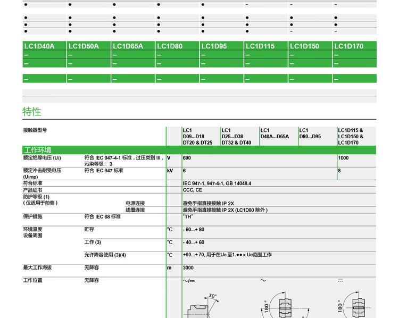399x318 pixels.
Task: Click the 180° diagram under the AC symbol
Action: tap(285, 305)
